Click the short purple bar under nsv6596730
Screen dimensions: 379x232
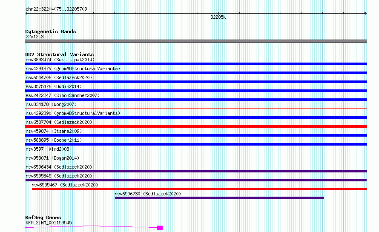point(219,198)
